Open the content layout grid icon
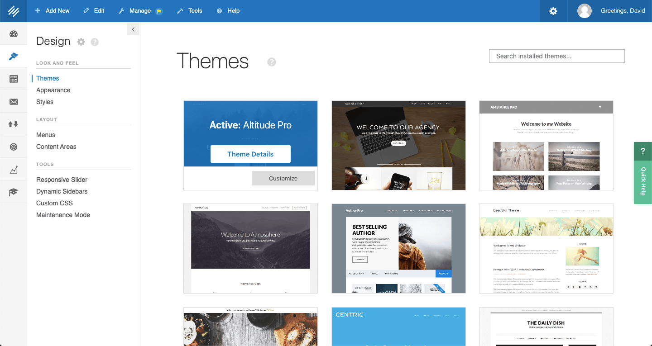Screen dimensions: 652x346 pyautogui.click(x=14, y=79)
